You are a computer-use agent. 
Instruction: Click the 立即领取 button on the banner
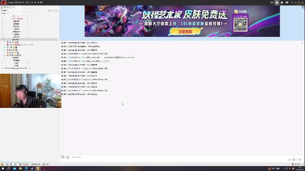click(185, 32)
